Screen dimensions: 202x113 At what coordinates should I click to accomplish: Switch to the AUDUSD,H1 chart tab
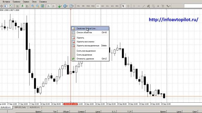pos(35,107)
